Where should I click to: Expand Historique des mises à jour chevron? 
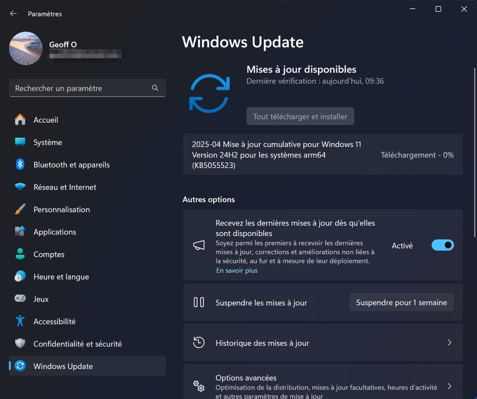coord(450,343)
